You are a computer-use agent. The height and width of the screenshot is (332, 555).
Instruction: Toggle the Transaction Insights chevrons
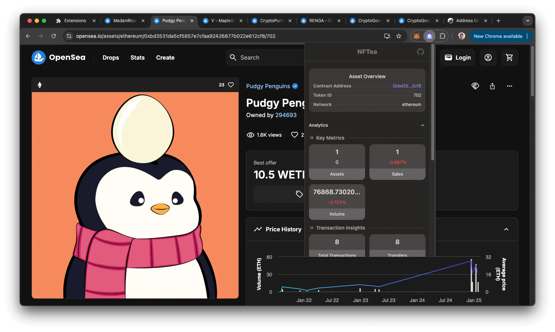pyautogui.click(x=312, y=228)
